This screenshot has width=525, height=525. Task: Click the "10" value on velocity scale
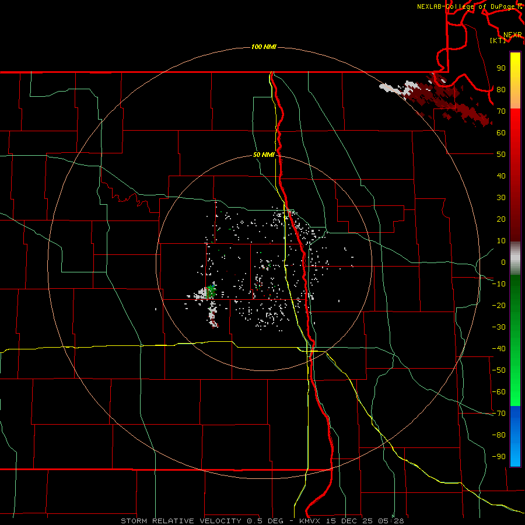pos(501,241)
